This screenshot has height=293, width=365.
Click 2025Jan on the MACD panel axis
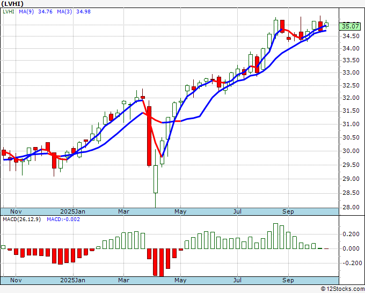tap(72, 280)
